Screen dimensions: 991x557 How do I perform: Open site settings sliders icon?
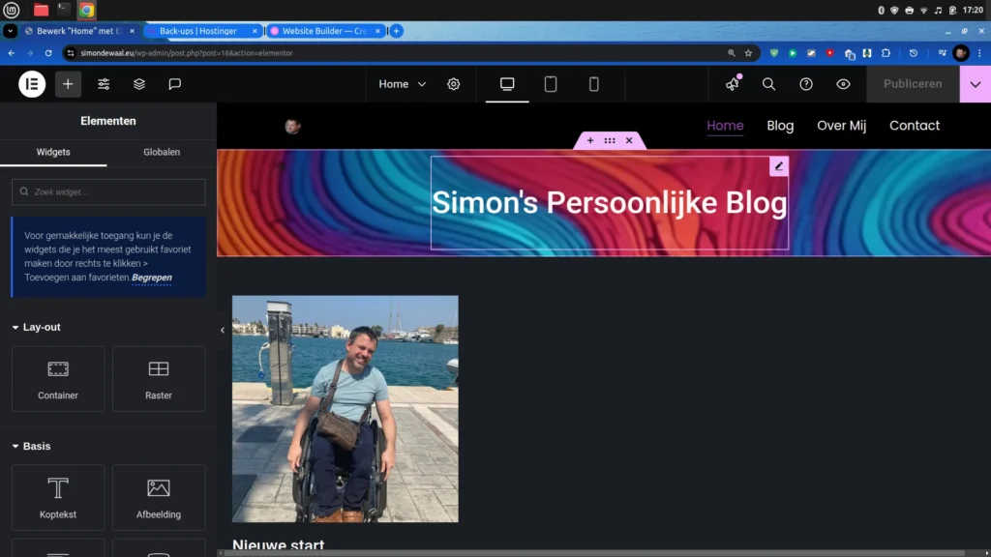point(104,84)
